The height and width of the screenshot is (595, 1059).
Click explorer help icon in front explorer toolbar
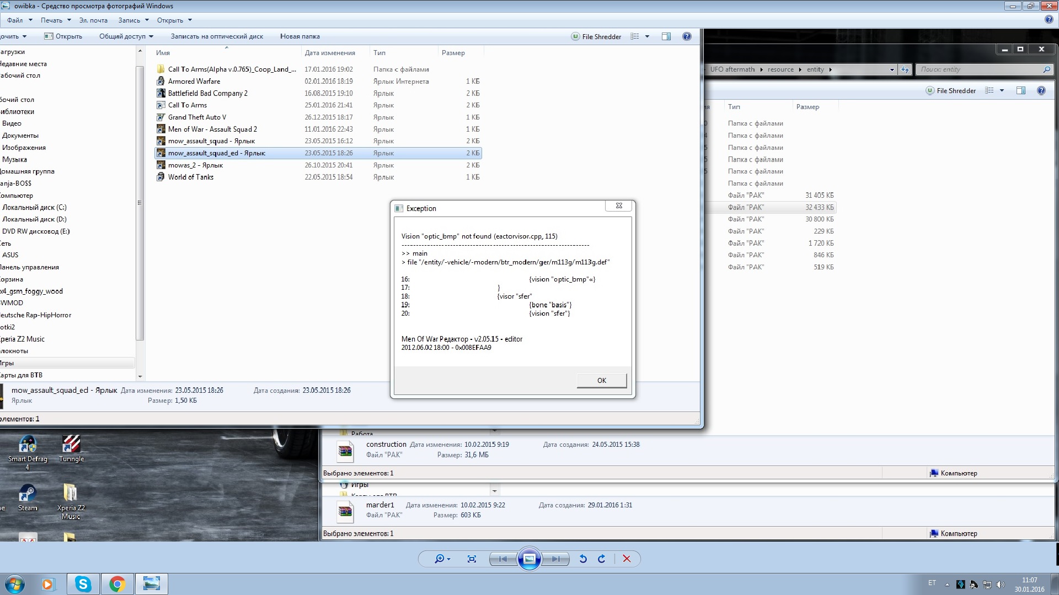[687, 36]
